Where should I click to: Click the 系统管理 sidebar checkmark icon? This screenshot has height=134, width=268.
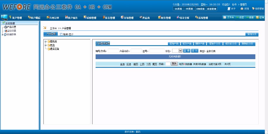[x=3, y=23]
